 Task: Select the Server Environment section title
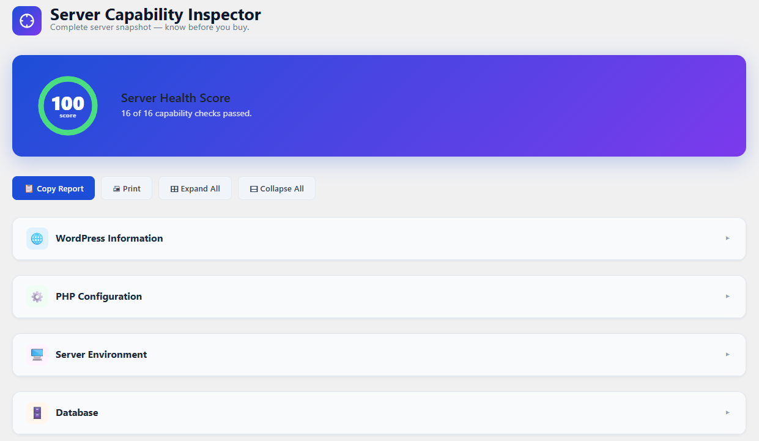pyautogui.click(x=102, y=355)
